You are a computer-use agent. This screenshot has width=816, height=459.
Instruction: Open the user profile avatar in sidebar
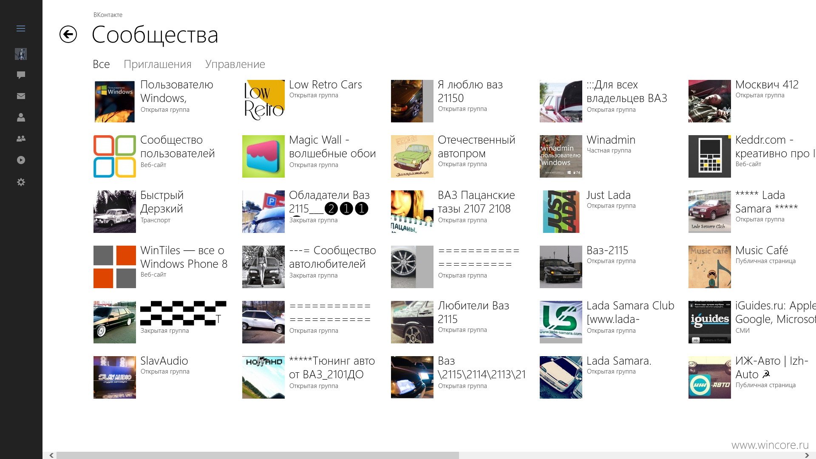point(21,54)
